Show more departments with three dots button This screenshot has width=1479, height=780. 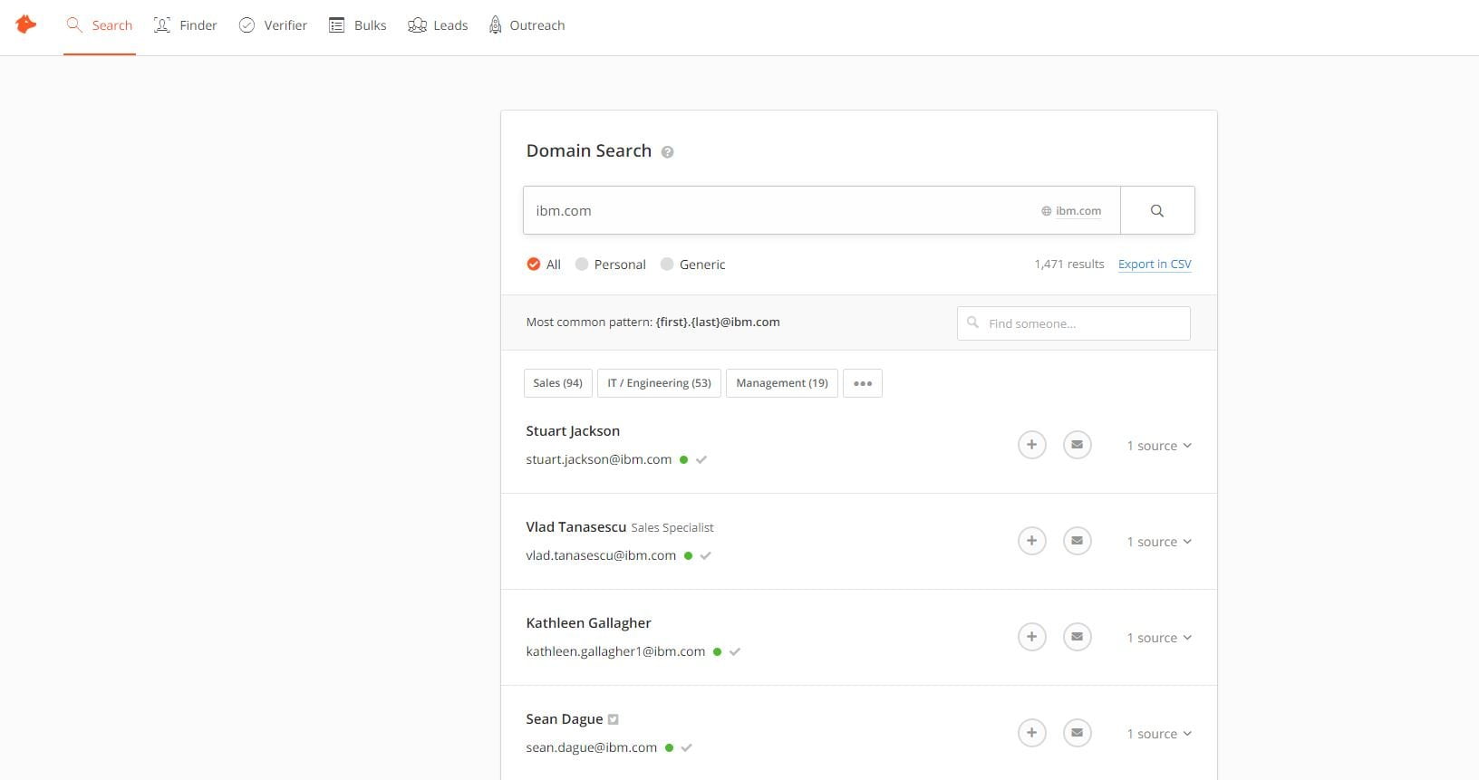[863, 383]
